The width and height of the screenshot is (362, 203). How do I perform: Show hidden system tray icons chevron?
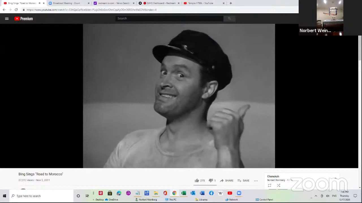[x=316, y=196]
